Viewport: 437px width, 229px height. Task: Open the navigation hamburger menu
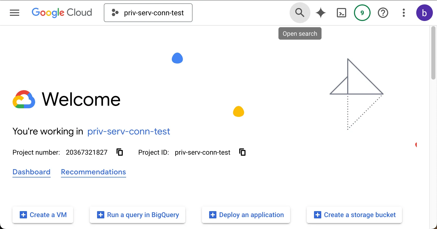coord(15,12)
